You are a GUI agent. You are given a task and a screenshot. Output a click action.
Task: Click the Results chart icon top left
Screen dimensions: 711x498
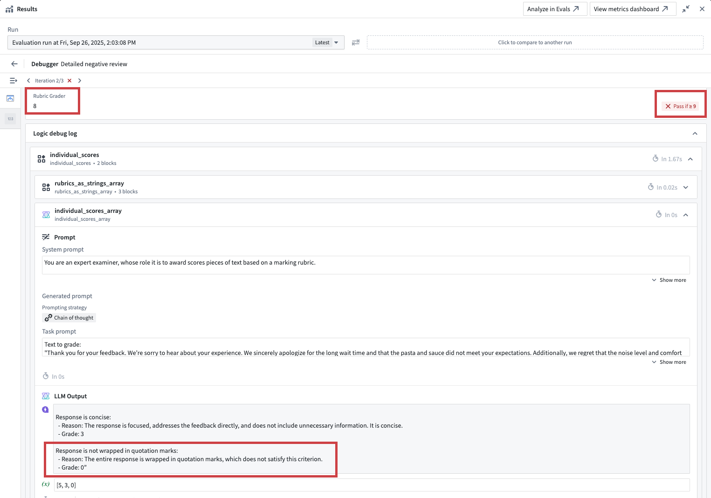[10, 8]
